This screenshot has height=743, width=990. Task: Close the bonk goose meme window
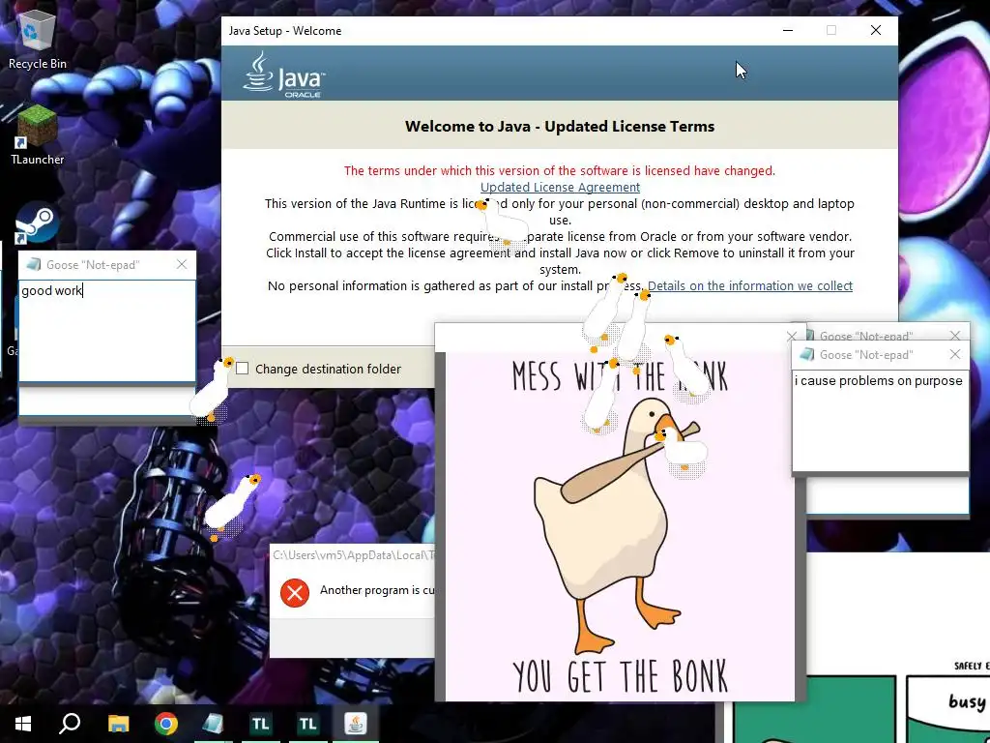[x=792, y=336]
